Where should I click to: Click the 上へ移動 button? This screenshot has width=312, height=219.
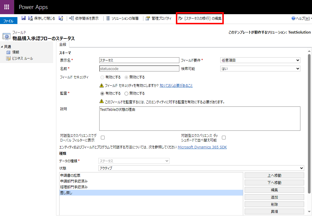[274, 175]
